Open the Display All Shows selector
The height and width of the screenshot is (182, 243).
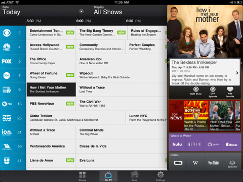tap(127, 11)
